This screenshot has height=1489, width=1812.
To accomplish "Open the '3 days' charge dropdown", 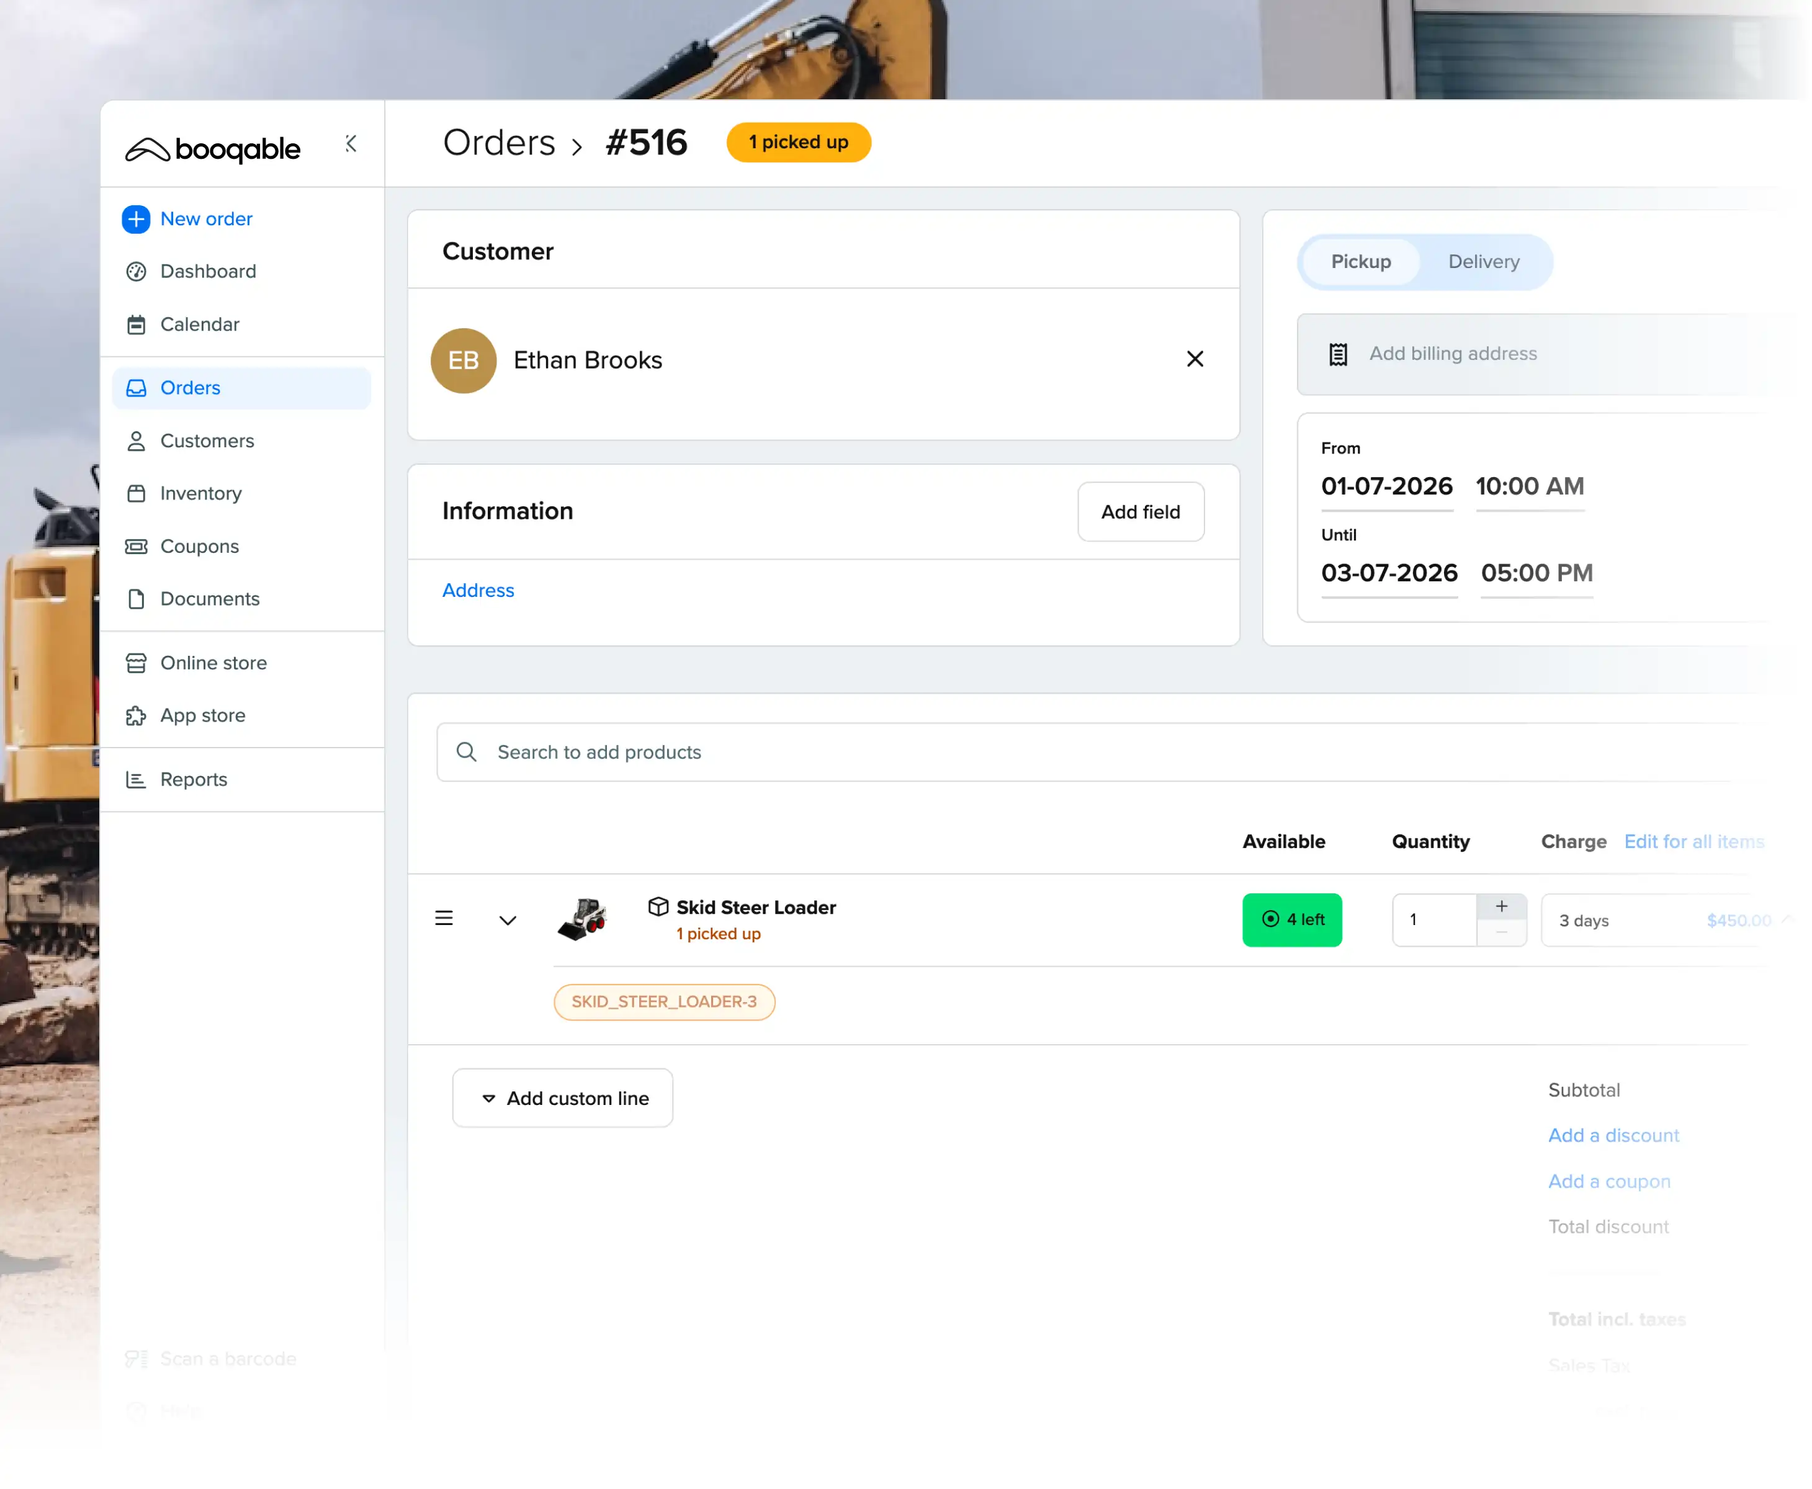I will (1669, 921).
